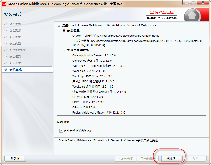
Task: Select 第三方 JDBC 驱动程序 row
Action: 93,82
